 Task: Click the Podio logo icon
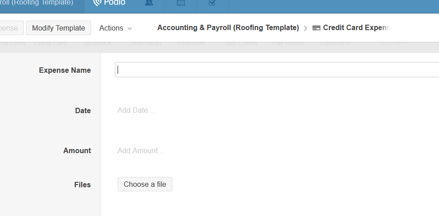(x=97, y=3)
